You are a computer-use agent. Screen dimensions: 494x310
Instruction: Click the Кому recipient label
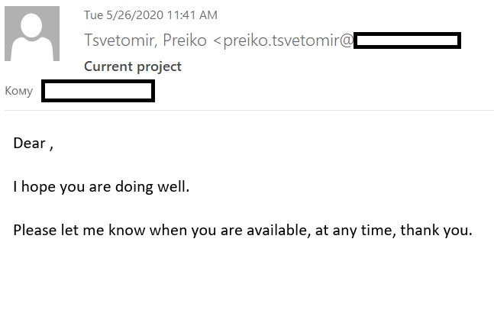[x=19, y=91]
